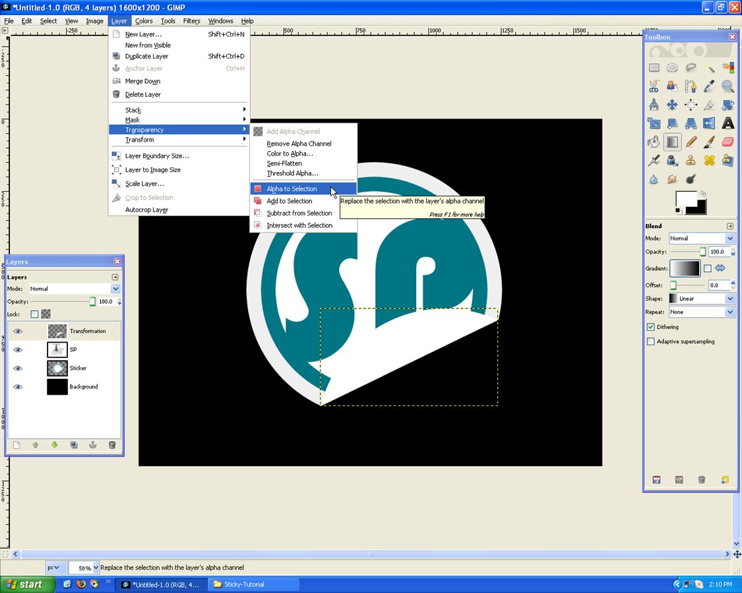
Task: Choose Add to Selection menu item
Action: coord(303,201)
